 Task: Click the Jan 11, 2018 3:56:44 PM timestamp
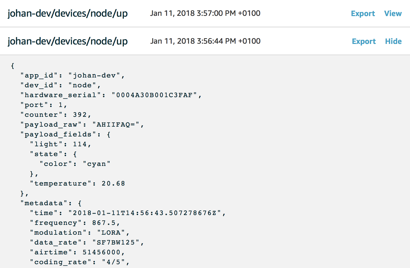205,41
